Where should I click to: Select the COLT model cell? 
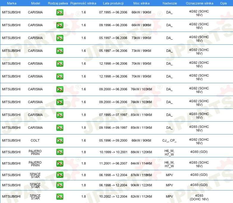pos(35,140)
